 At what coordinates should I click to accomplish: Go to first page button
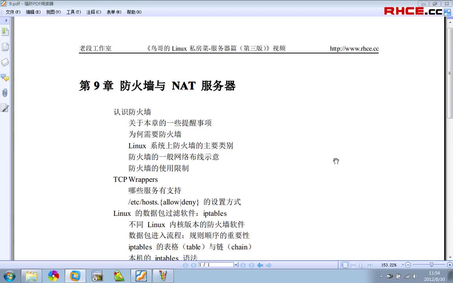pyautogui.click(x=186, y=265)
